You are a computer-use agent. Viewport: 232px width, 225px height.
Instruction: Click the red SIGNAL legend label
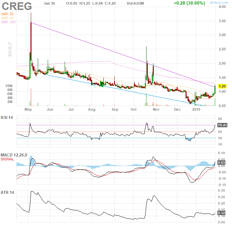7,159
